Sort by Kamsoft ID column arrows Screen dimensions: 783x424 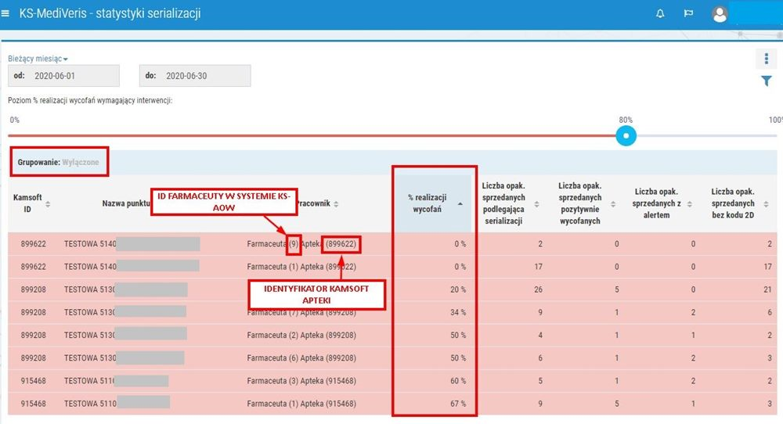48,203
